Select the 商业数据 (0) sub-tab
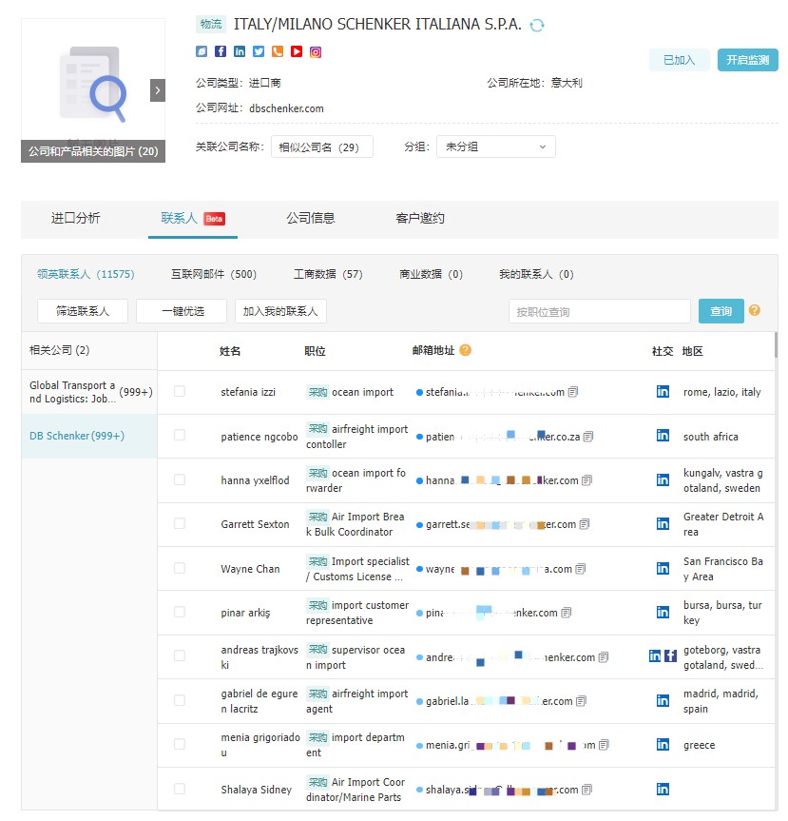Viewport: 788px width, 821px height. tap(431, 274)
